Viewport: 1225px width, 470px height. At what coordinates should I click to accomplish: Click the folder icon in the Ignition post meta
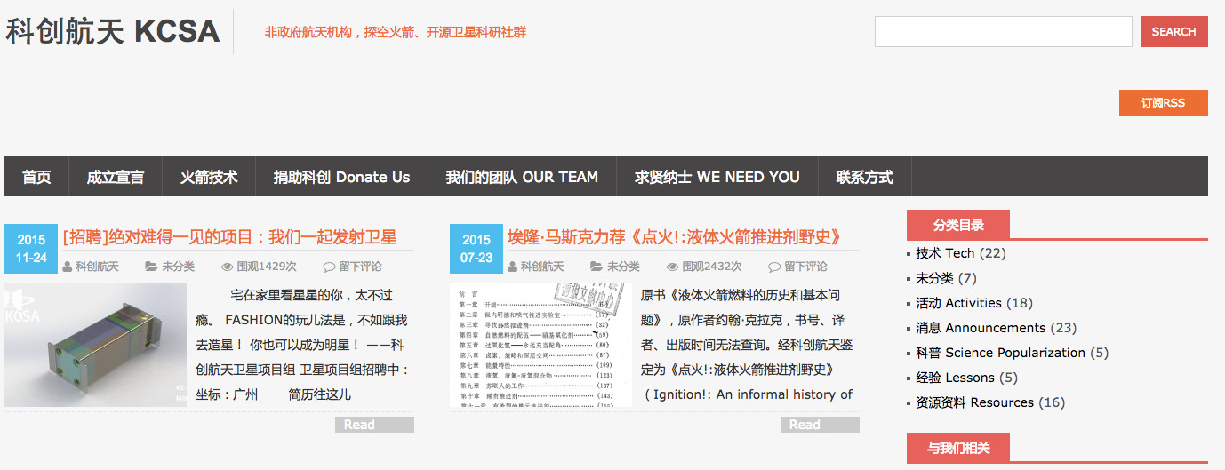[597, 267]
